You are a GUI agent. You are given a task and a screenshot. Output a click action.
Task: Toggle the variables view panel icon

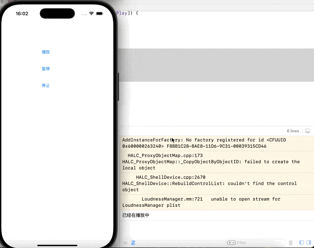301,242
